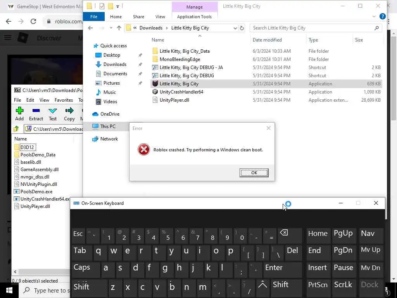Open the Share ribbon tab

click(138, 17)
